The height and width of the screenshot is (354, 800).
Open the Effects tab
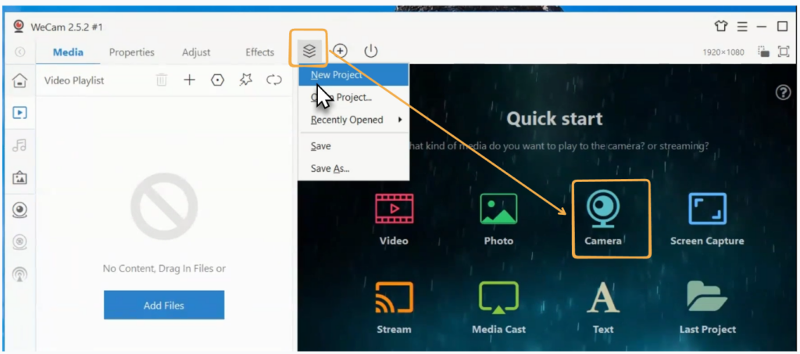(259, 52)
